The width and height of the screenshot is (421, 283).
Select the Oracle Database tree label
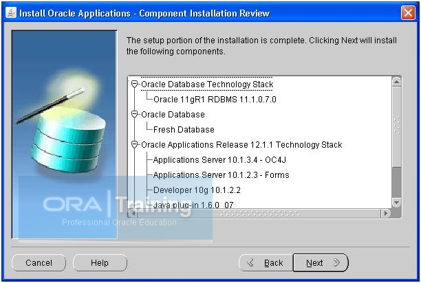click(173, 115)
